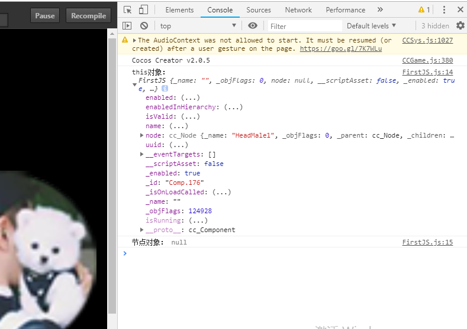Viewport: 467px width, 329px height.
Task: Close the DevTools panel
Action: pyautogui.click(x=460, y=9)
